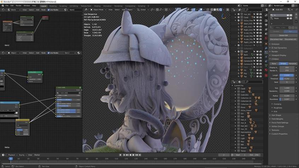299x168 pixels.
Task: Open the Object properties tab icon
Action: [x=266, y=44]
